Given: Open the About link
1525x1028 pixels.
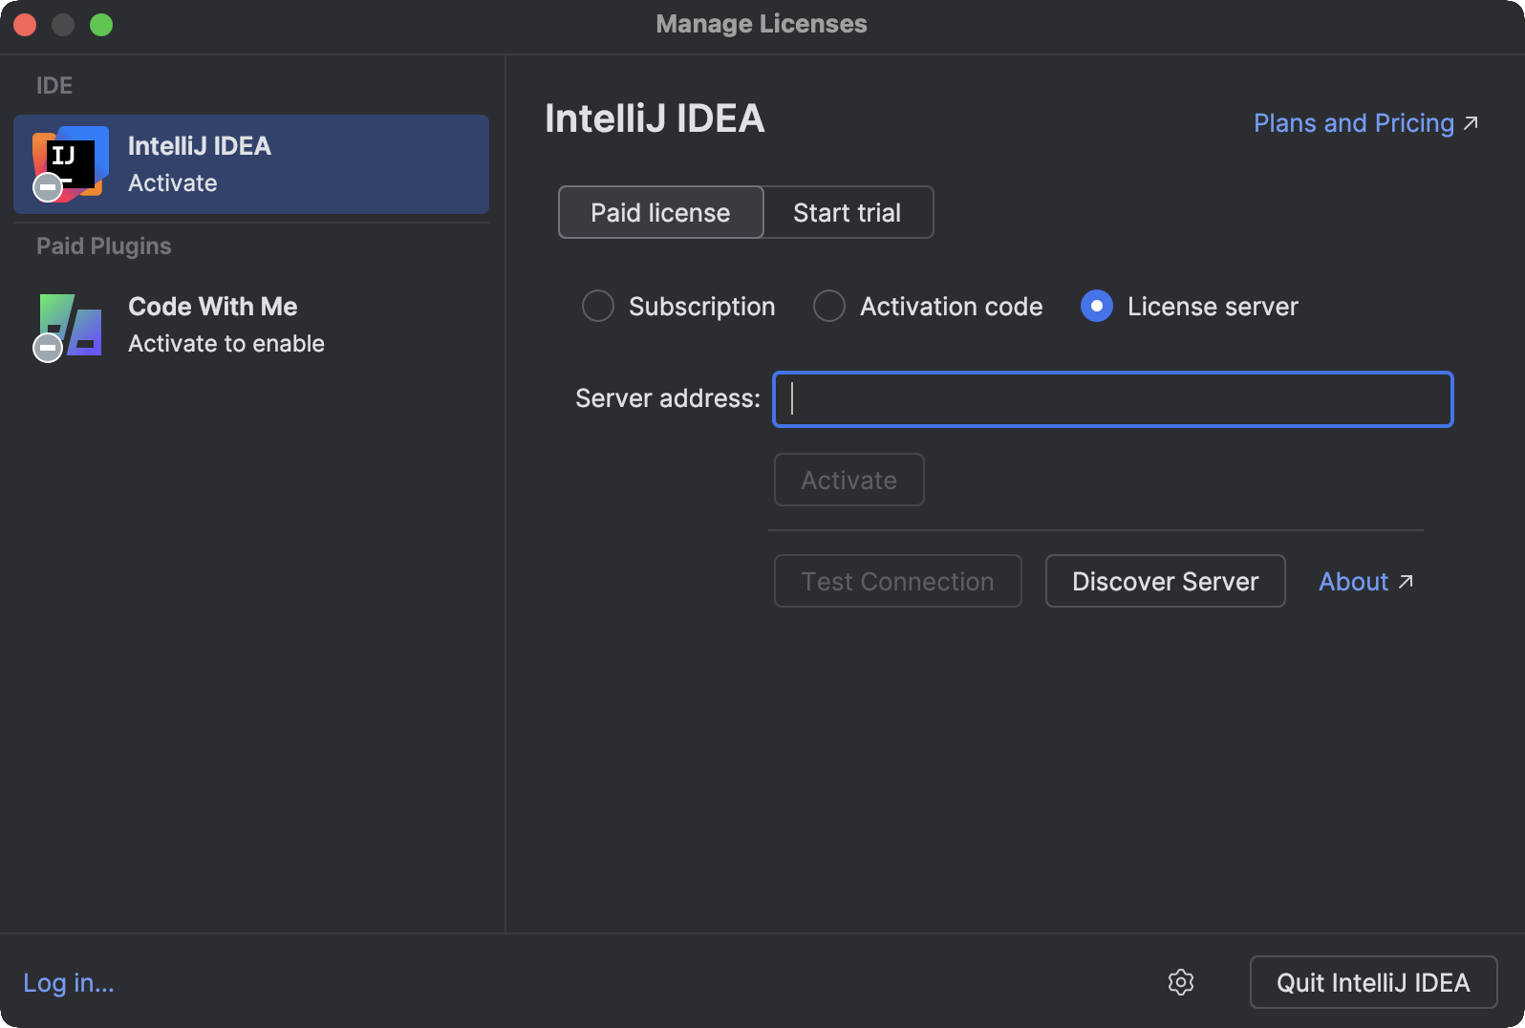Looking at the screenshot, I should [1353, 582].
